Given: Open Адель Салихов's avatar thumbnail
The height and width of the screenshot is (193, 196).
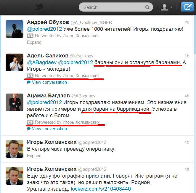Looking at the screenshot, I should click(15, 62).
